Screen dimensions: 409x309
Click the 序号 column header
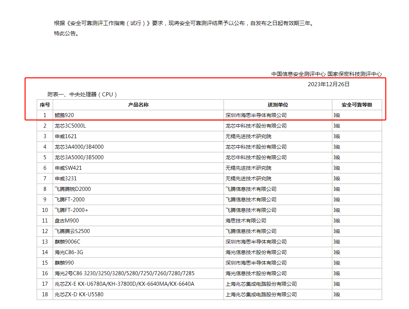(x=45, y=105)
